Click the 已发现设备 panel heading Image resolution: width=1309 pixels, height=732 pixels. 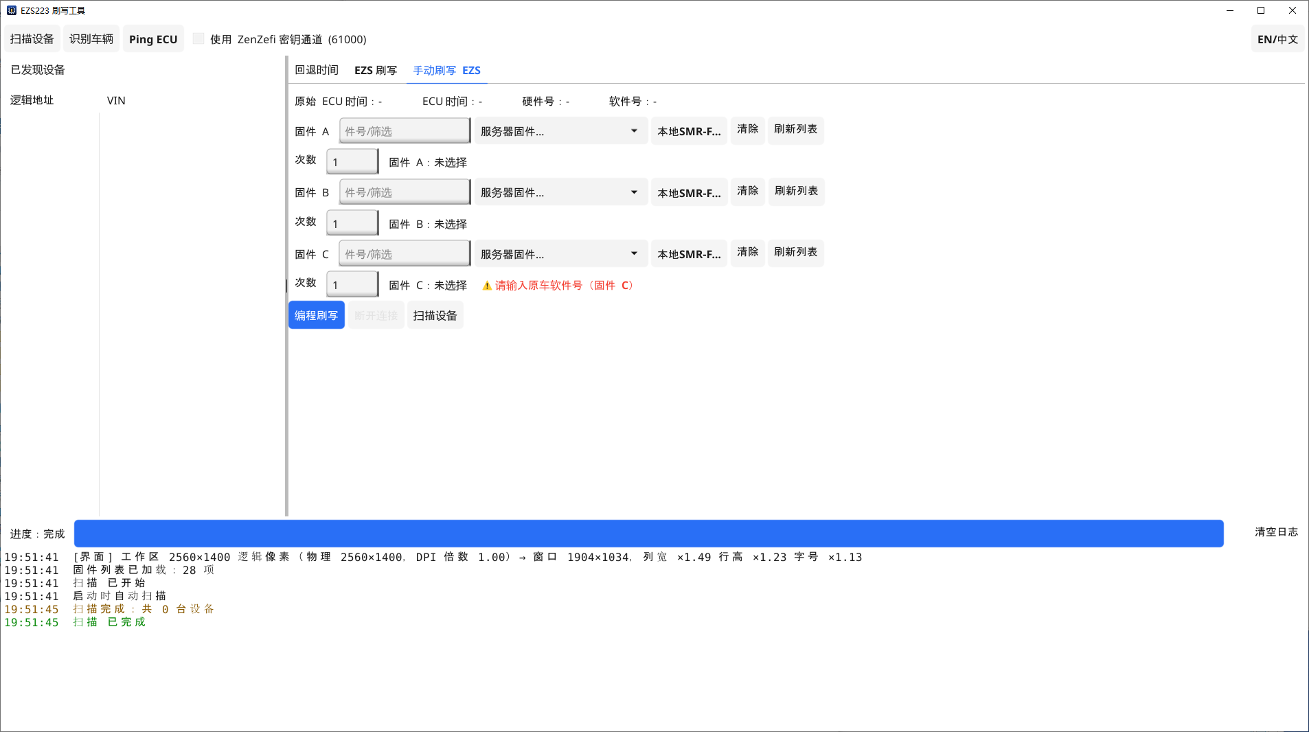[38, 70]
